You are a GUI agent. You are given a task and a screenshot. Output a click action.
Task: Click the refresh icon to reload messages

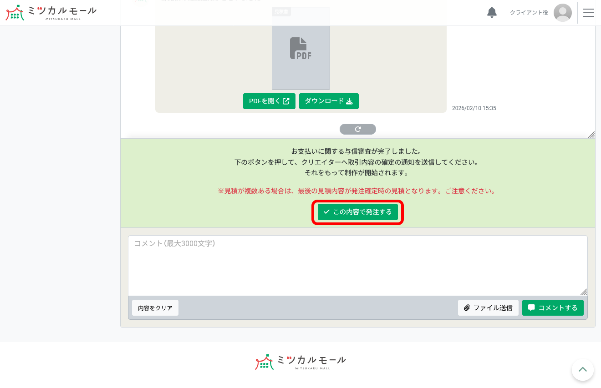point(357,129)
